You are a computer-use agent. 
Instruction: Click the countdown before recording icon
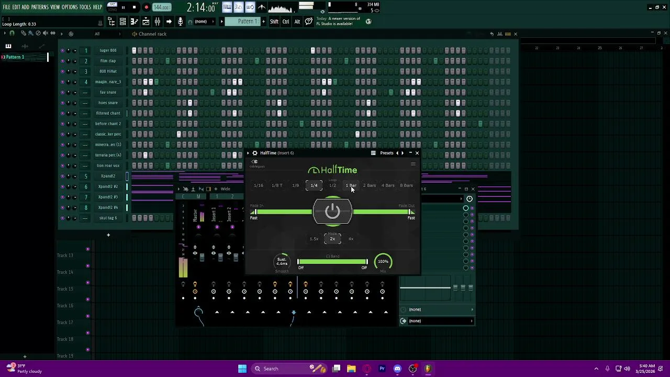238,7
